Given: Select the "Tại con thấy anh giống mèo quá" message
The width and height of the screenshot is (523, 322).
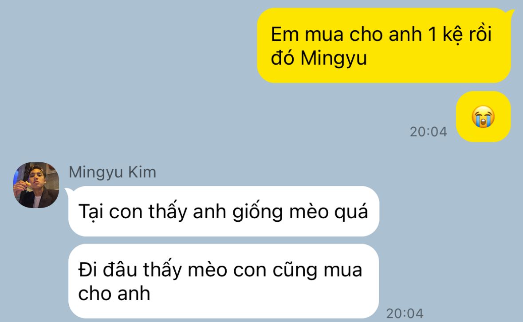Looking at the screenshot, I should (224, 211).
